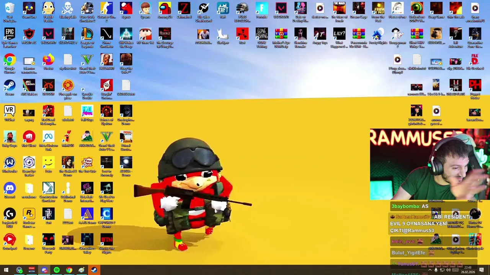490x275 pixels.
Task: Open the Skinwalkers Valley shortcut
Action: point(87,244)
